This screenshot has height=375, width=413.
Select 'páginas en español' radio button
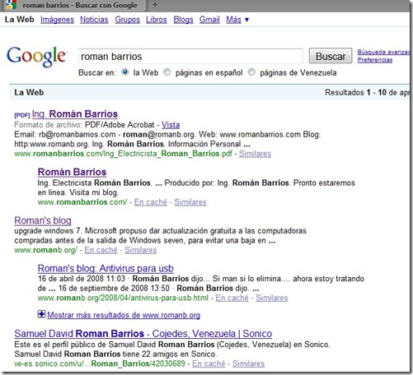click(167, 72)
